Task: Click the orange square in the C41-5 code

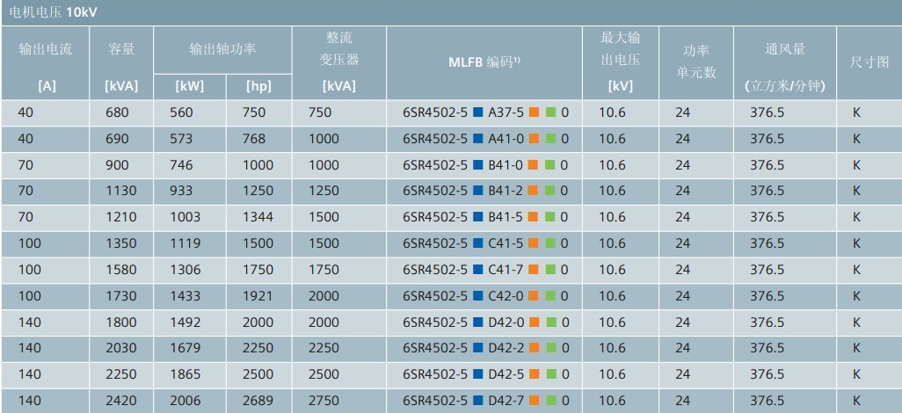Action: (x=534, y=243)
